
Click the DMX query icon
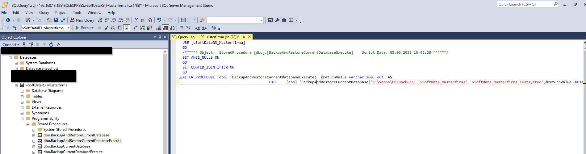pos(114,20)
